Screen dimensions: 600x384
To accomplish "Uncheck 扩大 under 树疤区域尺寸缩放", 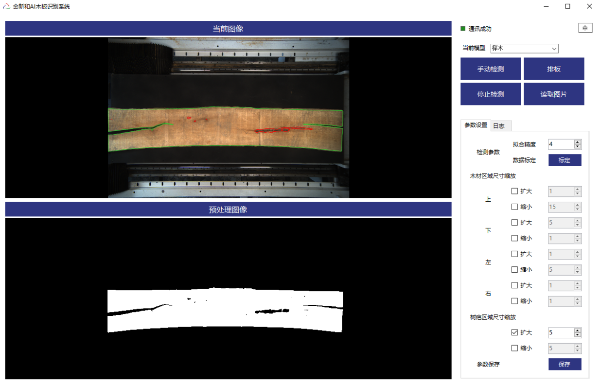I will point(514,333).
